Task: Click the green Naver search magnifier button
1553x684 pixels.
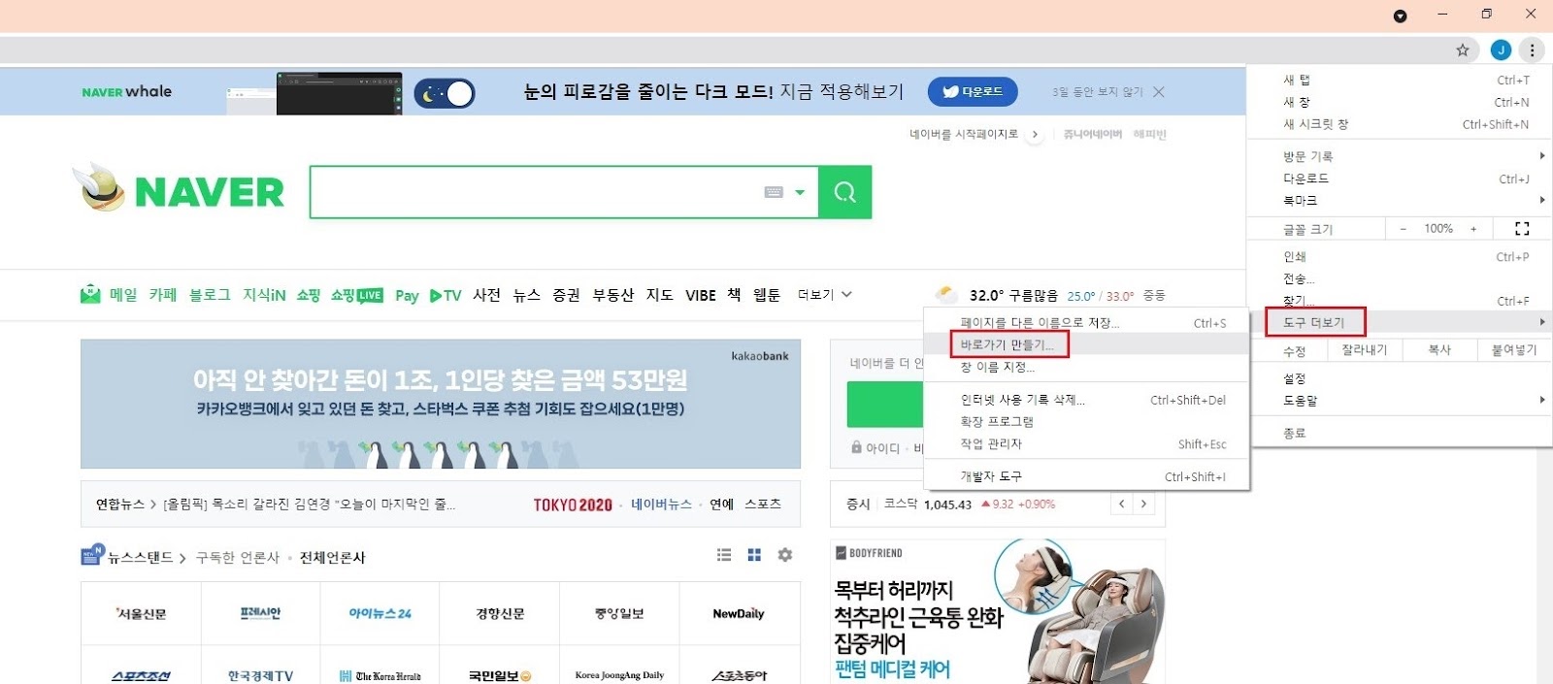Action: [844, 192]
